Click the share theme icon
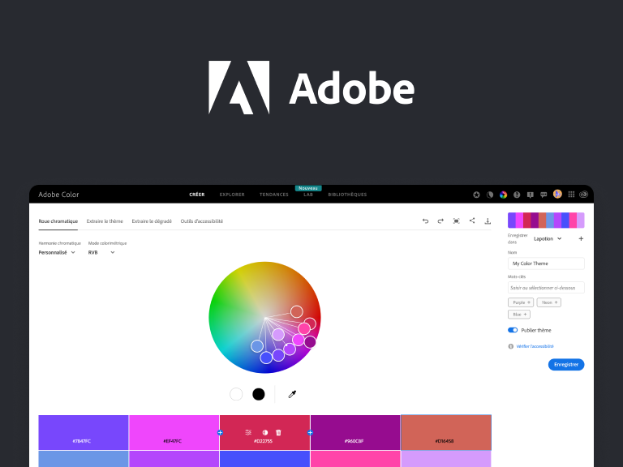The height and width of the screenshot is (467, 623). point(472,221)
